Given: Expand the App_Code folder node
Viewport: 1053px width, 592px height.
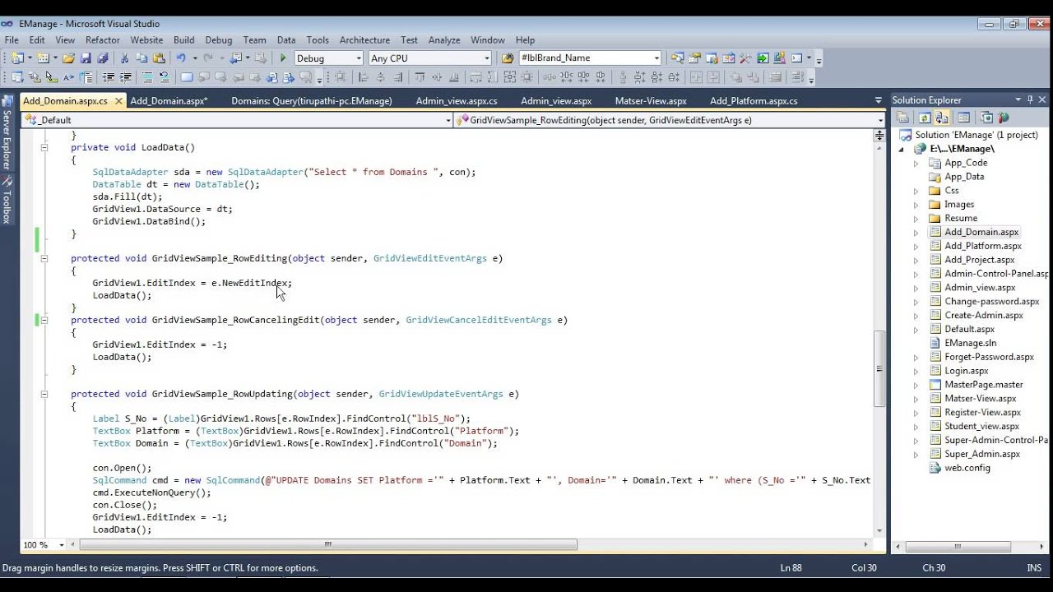Looking at the screenshot, I should point(916,163).
